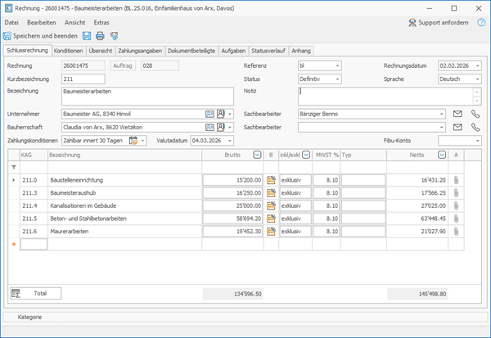Open discount calculator icon for Maurerarbeiten row
The height and width of the screenshot is (338, 491).
click(x=271, y=232)
